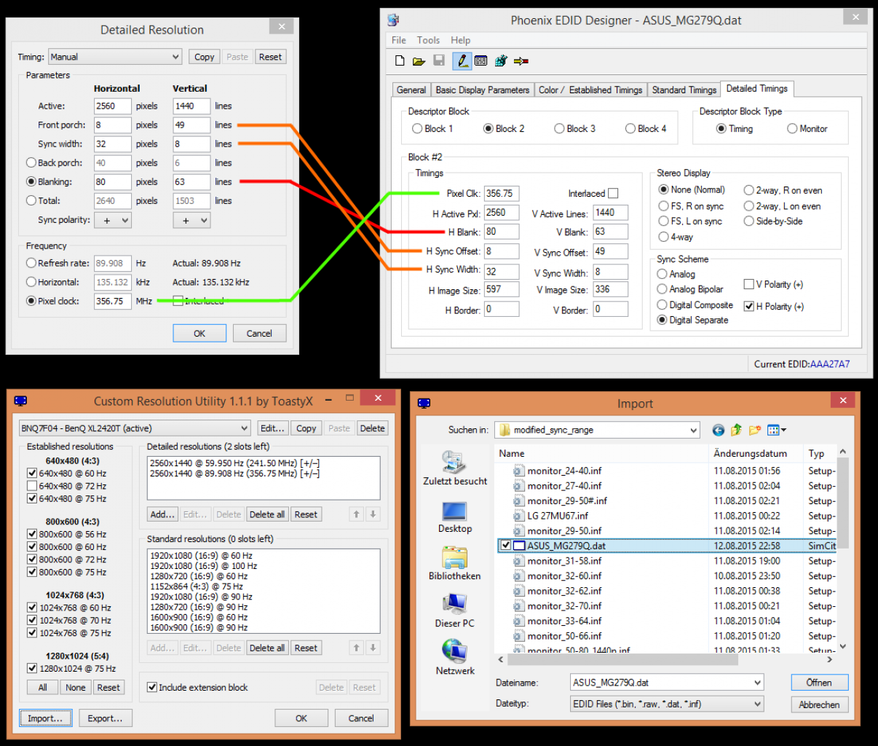
Task: Open Desktop location in Import sidebar
Action: (455, 517)
